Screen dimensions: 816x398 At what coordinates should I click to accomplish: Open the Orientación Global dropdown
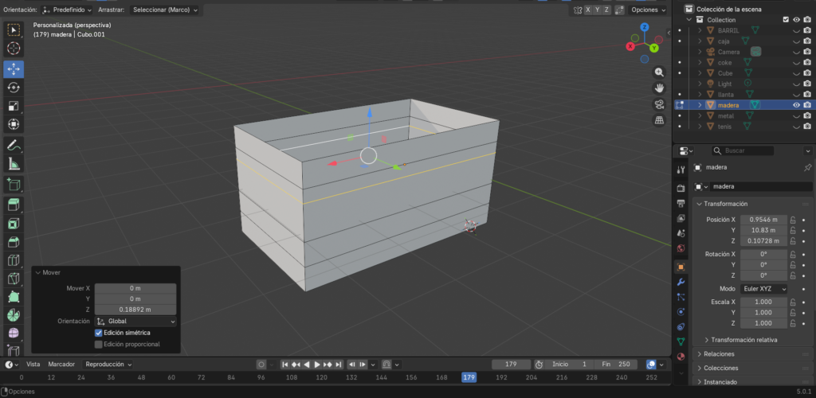[x=135, y=321]
